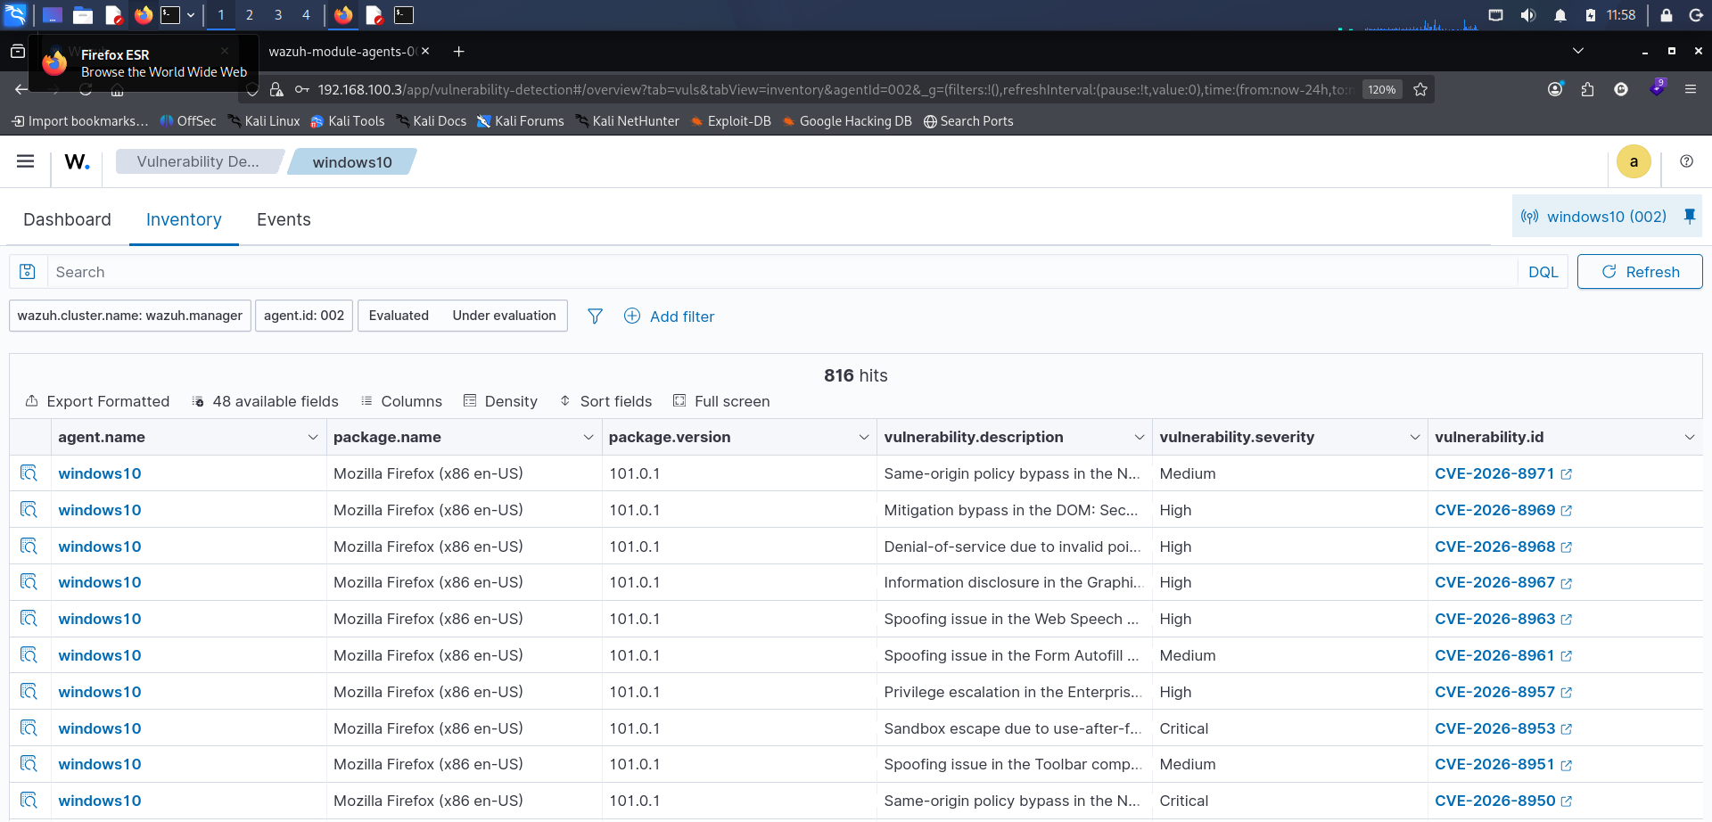The width and height of the screenshot is (1712, 822).
Task: Open windows10 agent link in first row
Action: coord(100,473)
